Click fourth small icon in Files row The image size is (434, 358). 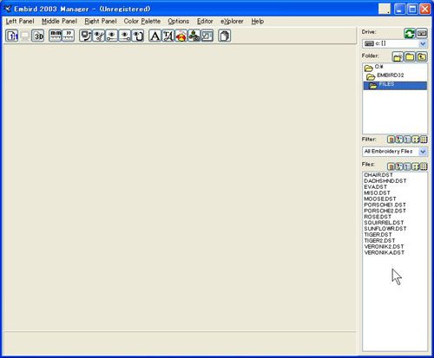(x=416, y=166)
